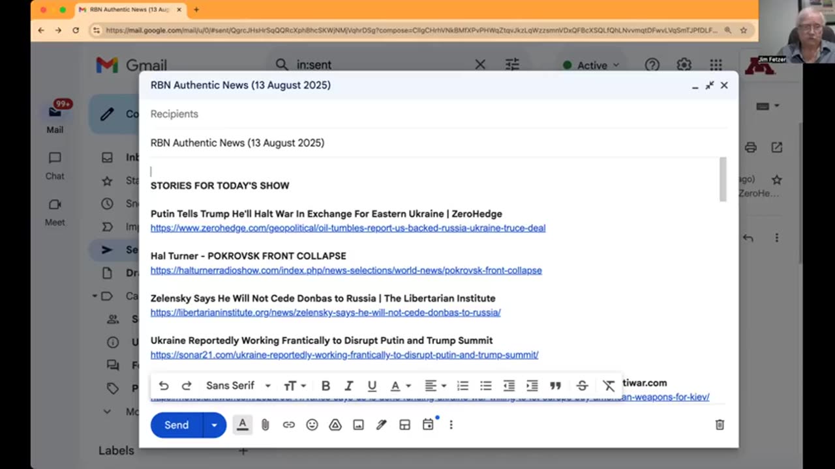Insert an emoji
This screenshot has width=835, height=469.
pos(312,425)
